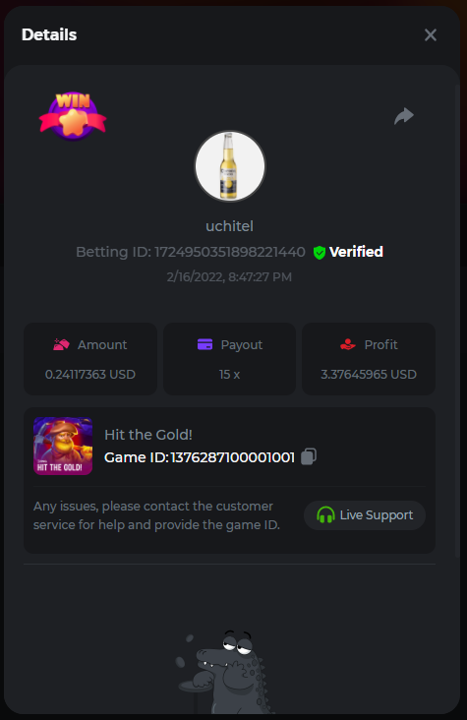Screen dimensions: 467x720
Task: Click the 0.24117363 USD amount value
Action: (x=90, y=374)
